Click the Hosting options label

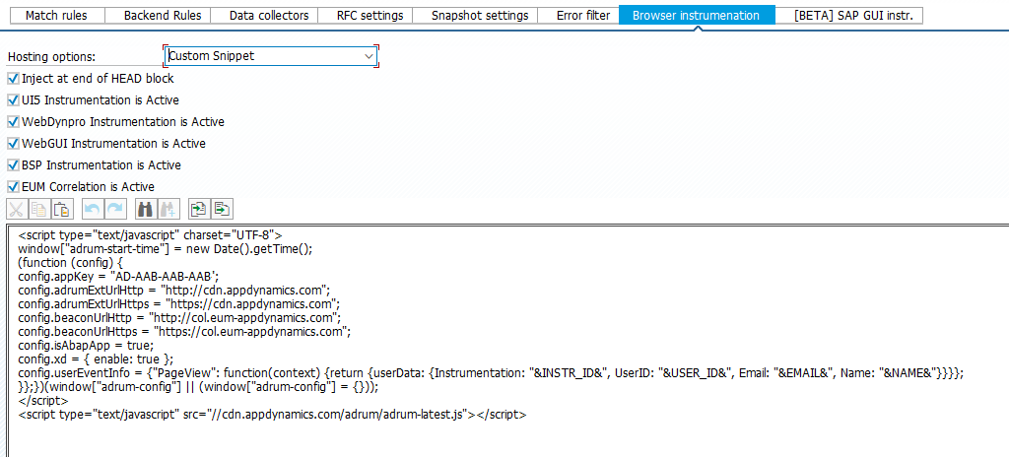click(x=51, y=57)
